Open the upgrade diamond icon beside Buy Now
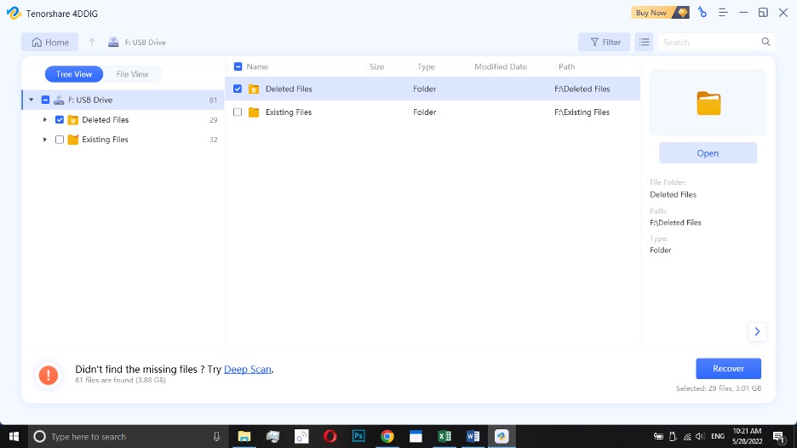Image resolution: width=797 pixels, height=448 pixels. (683, 13)
